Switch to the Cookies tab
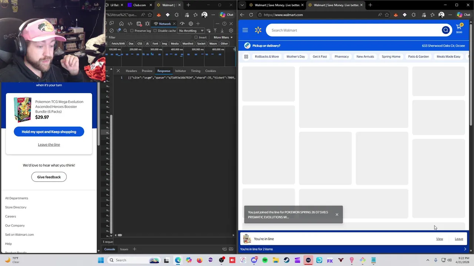 (x=210, y=71)
